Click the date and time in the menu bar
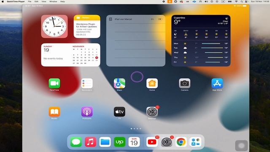This screenshot has width=270, height=152. click(x=260, y=2)
